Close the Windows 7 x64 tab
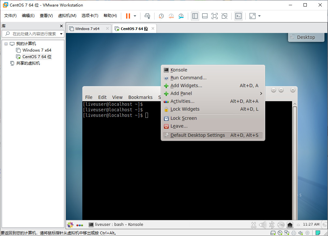 point(107,28)
